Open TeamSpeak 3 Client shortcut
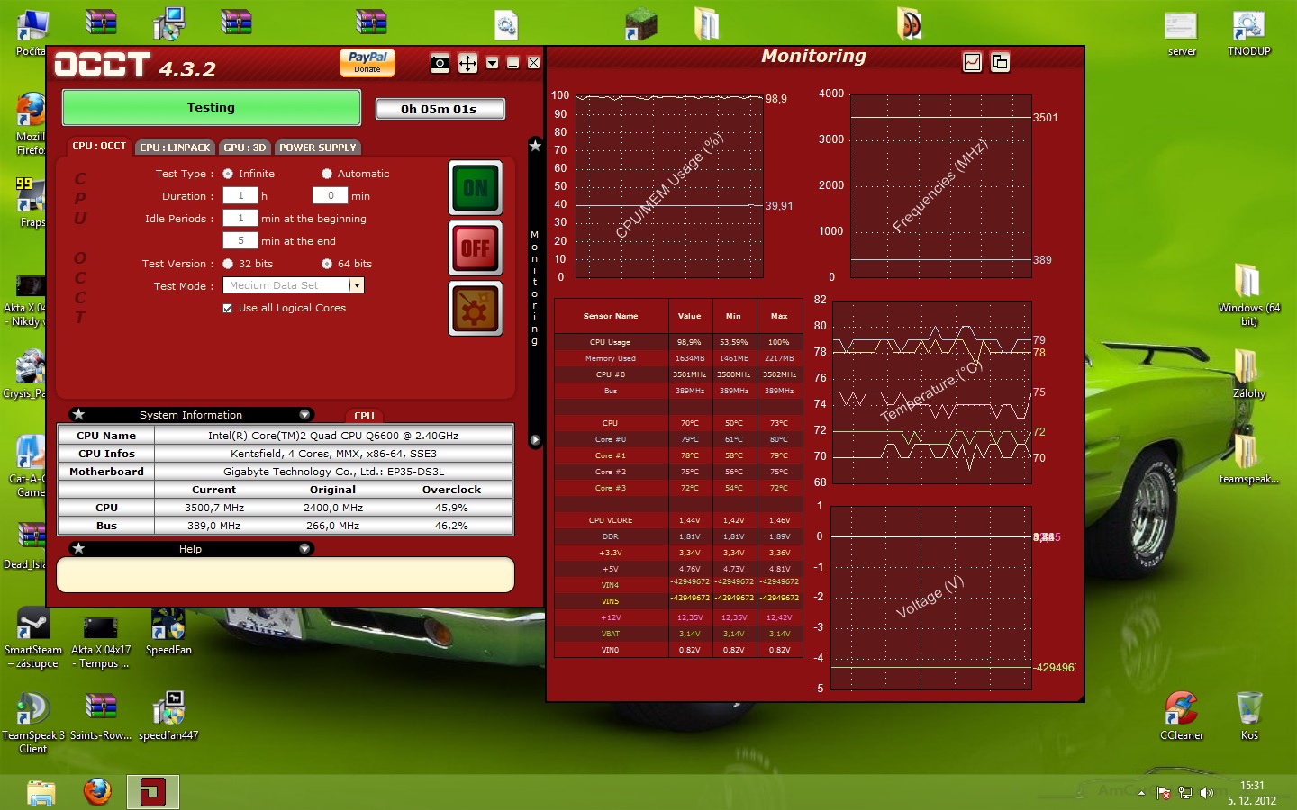Image resolution: width=1297 pixels, height=810 pixels. (33, 724)
